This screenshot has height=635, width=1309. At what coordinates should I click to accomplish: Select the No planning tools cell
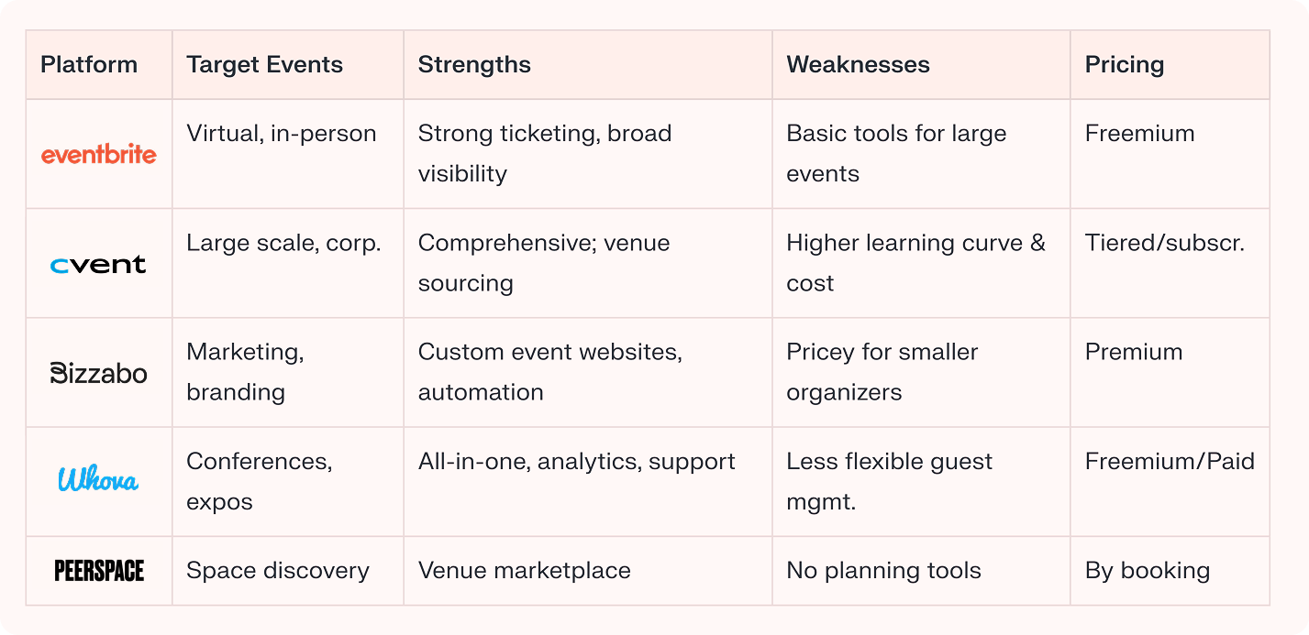883,571
